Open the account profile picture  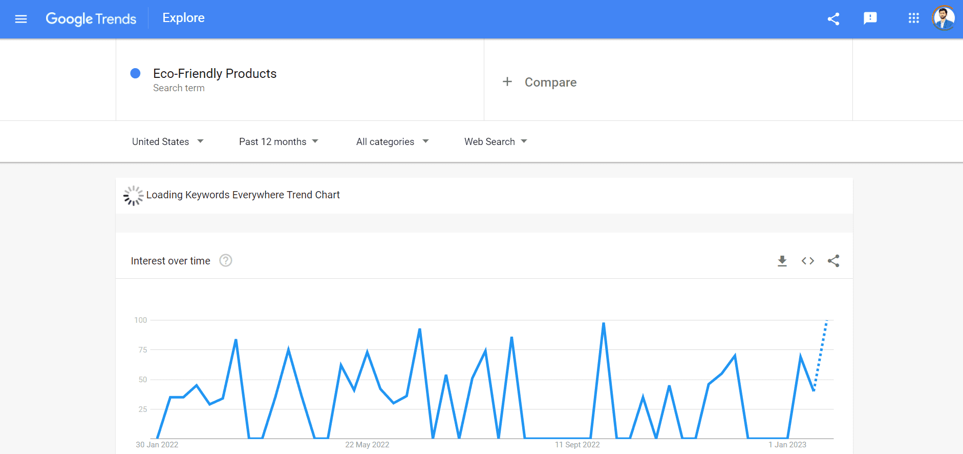point(943,18)
